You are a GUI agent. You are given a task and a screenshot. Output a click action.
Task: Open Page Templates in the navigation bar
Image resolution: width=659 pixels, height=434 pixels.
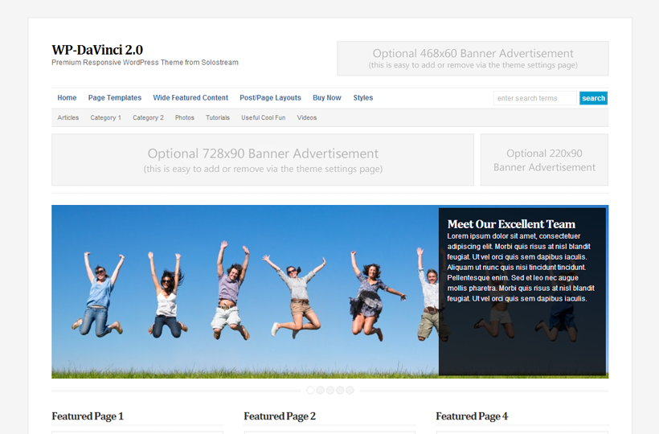click(115, 98)
